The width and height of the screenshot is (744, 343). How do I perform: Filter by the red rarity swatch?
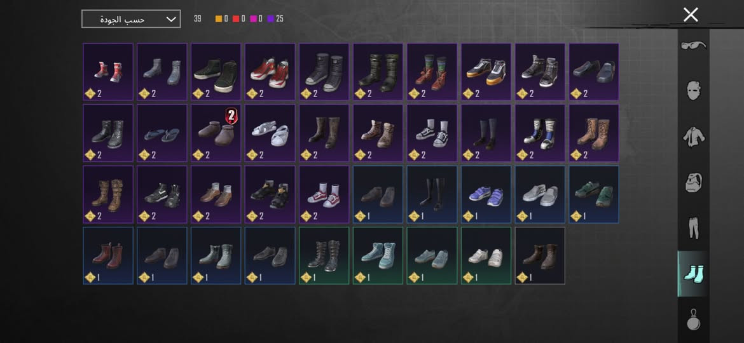click(x=236, y=19)
